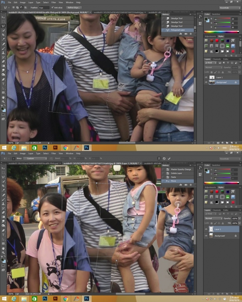This screenshot has width=242, height=302.
Task: Open the tool preset picker arrow in top options bar
Action: pyautogui.click(x=9, y=8)
